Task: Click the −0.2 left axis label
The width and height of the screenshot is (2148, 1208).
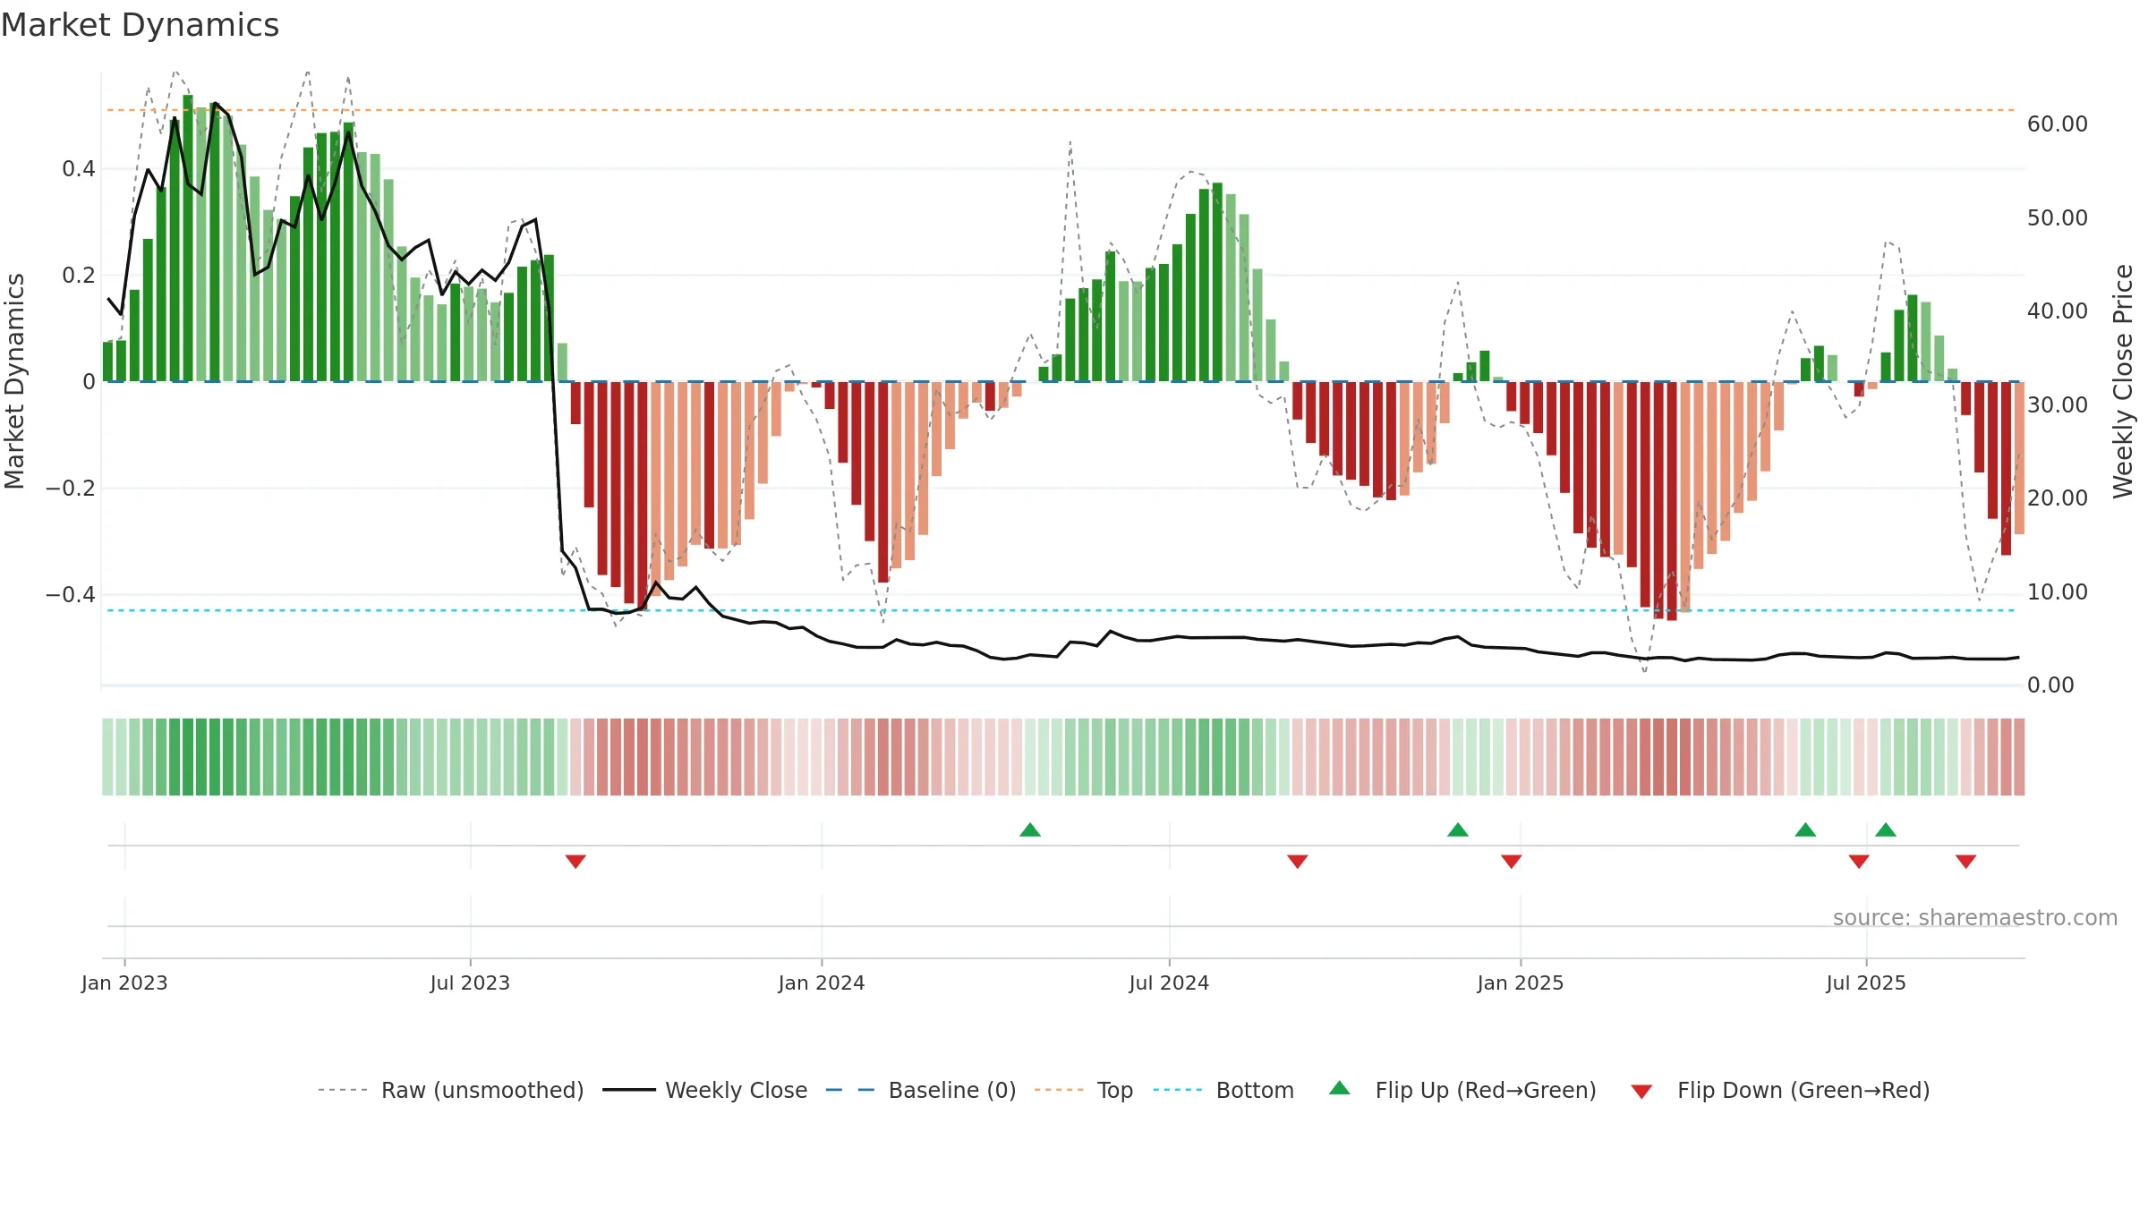Action: pos(71,489)
